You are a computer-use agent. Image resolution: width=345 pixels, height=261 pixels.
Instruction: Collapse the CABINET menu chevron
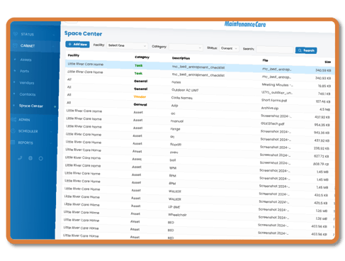point(53,46)
